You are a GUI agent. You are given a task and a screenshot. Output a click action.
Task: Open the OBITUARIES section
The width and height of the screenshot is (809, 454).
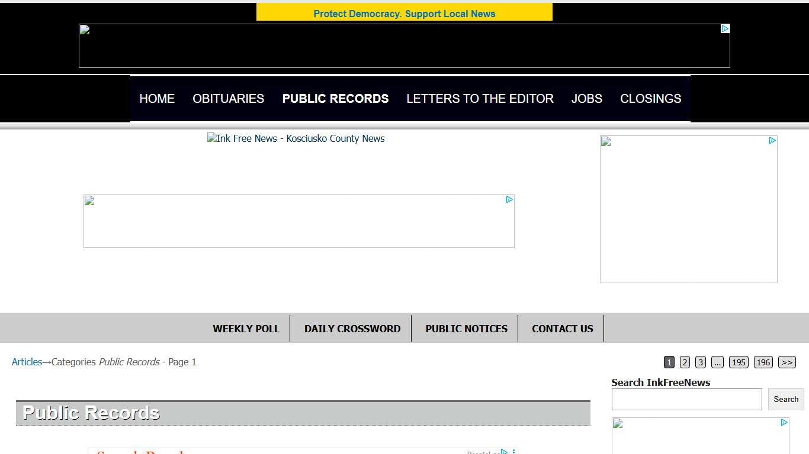(228, 99)
